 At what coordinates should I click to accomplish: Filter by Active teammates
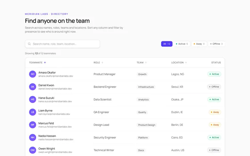tap(182, 44)
